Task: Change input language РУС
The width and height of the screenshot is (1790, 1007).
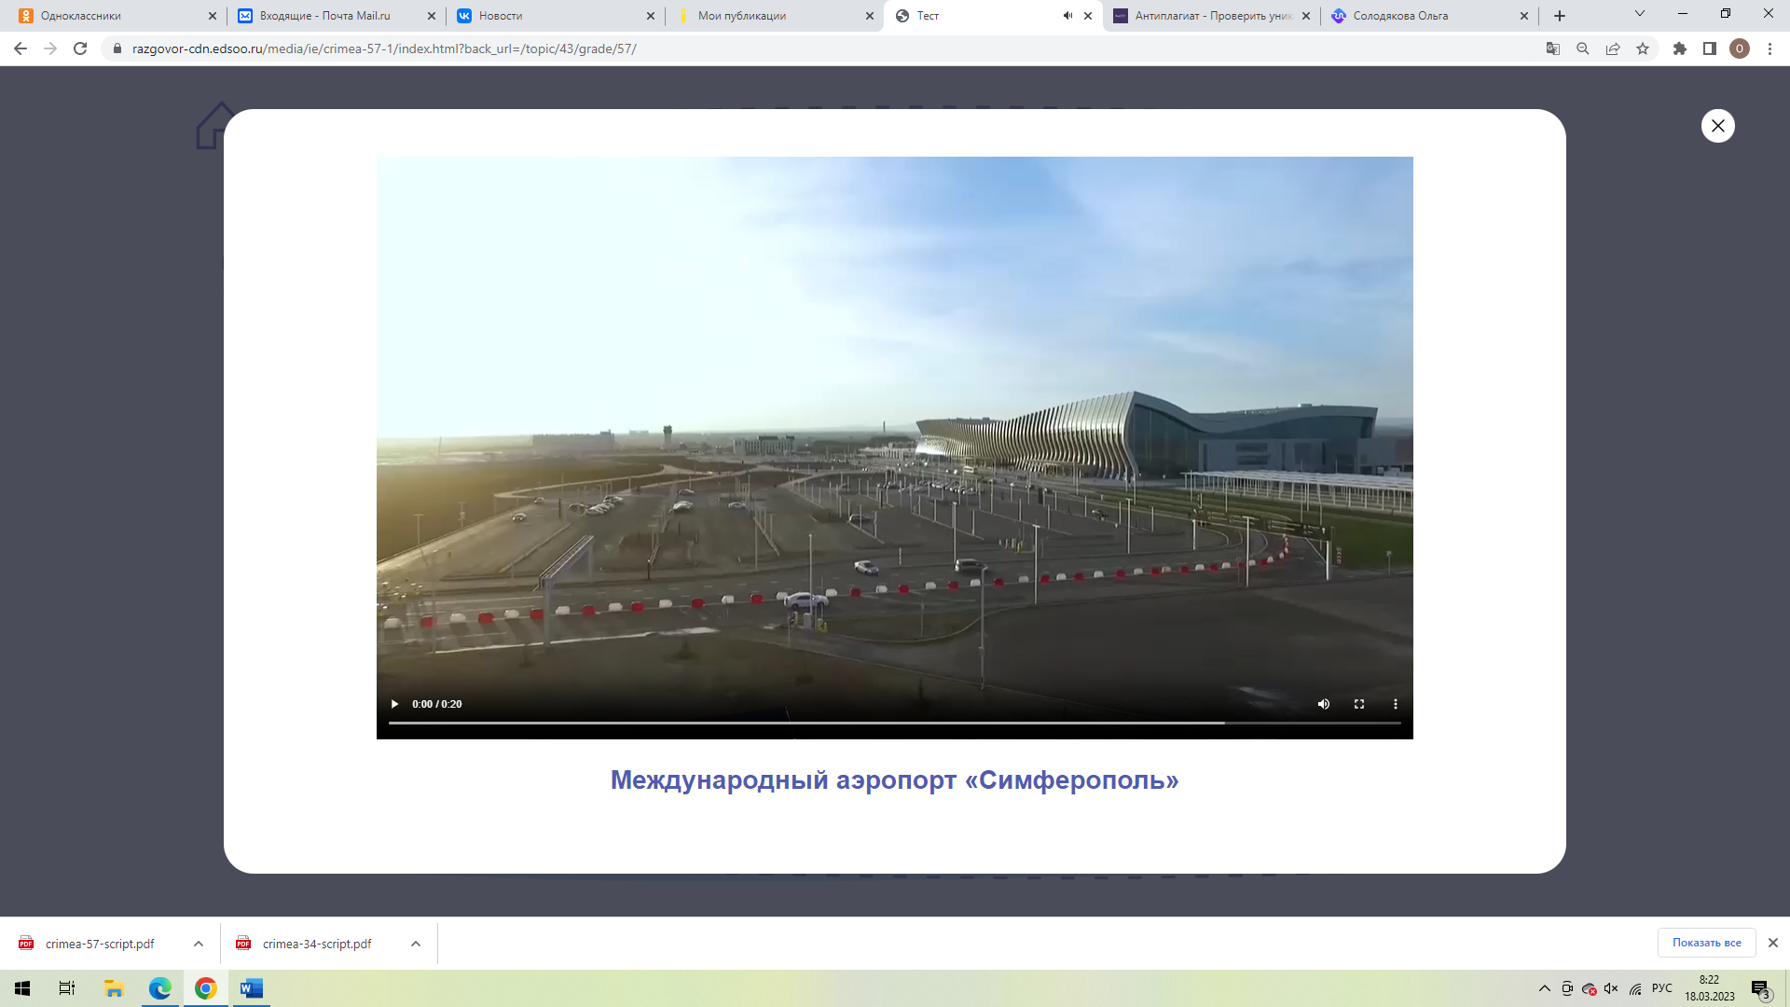Action: 1662,988
